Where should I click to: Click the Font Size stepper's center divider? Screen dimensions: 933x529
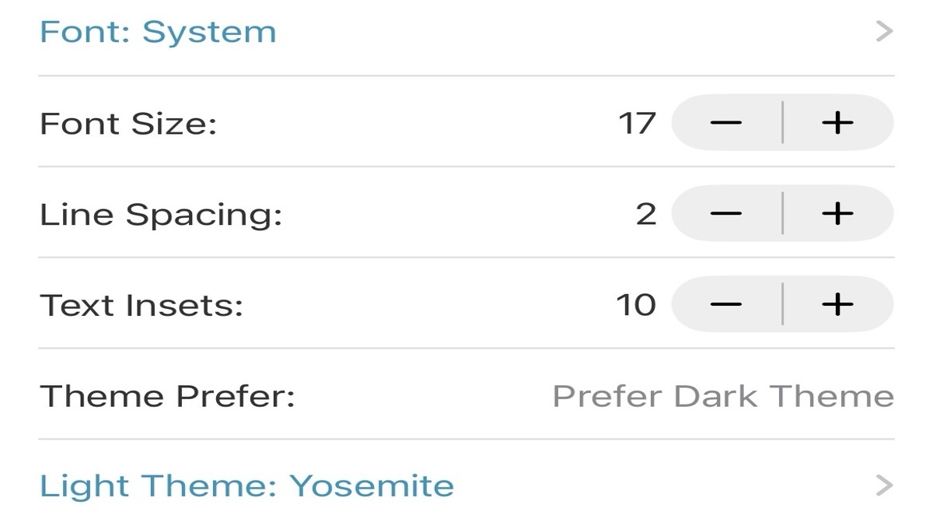tap(782, 123)
